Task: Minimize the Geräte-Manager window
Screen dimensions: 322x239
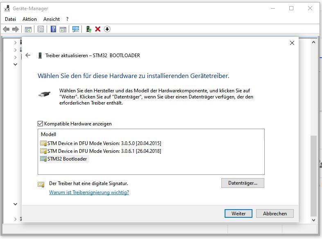Action: (x=273, y=8)
